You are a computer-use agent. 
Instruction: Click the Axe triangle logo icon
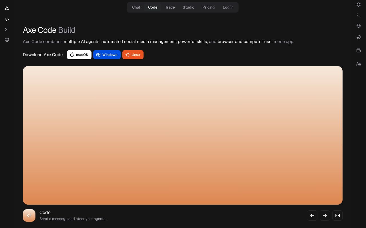tap(7, 8)
